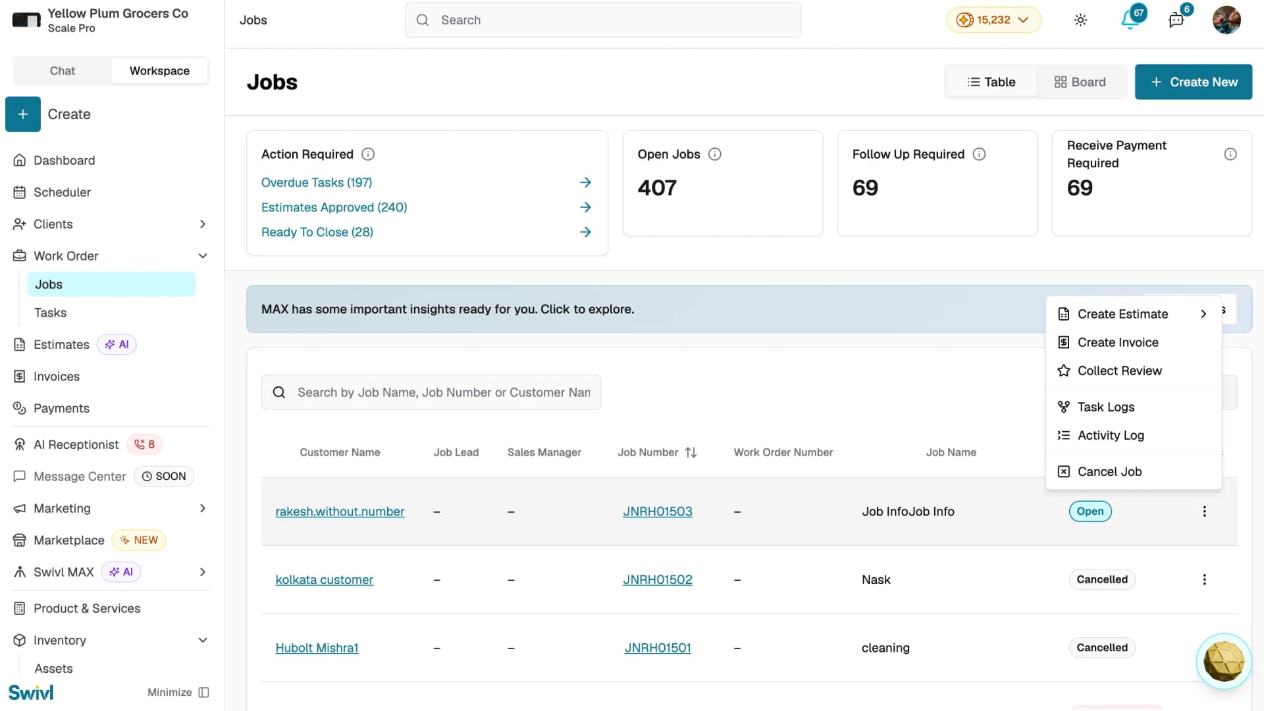This screenshot has height=711, width=1264.
Task: Open the 15,232 credits dropdown
Action: 993,20
